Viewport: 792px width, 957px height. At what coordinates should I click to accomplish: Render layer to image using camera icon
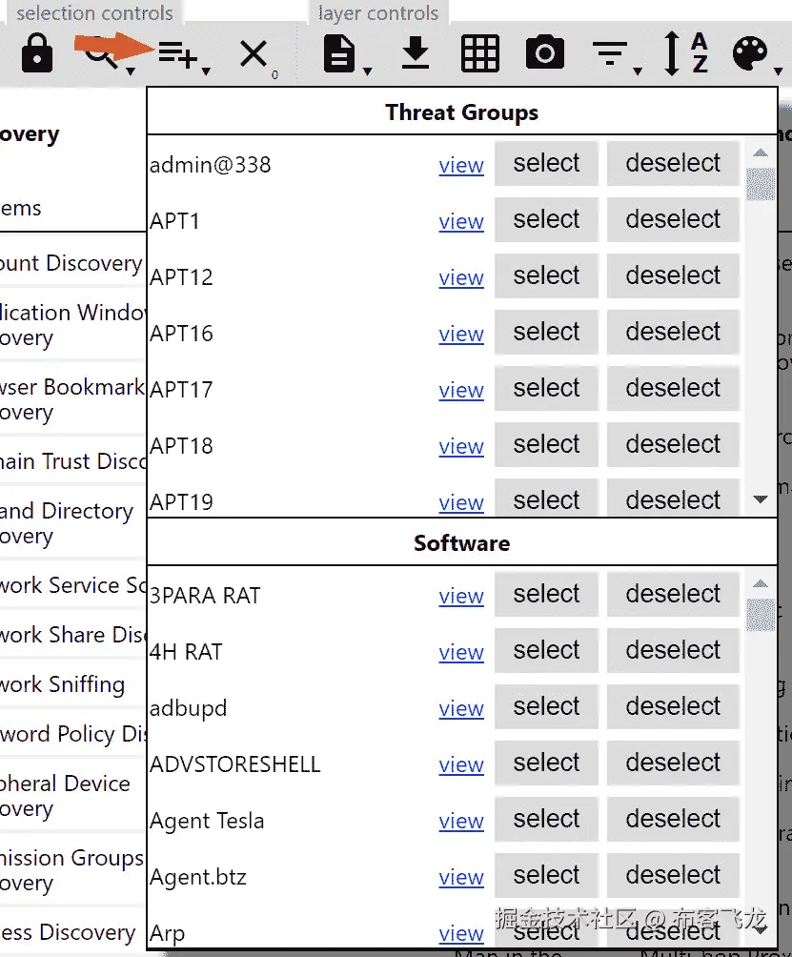click(x=544, y=52)
